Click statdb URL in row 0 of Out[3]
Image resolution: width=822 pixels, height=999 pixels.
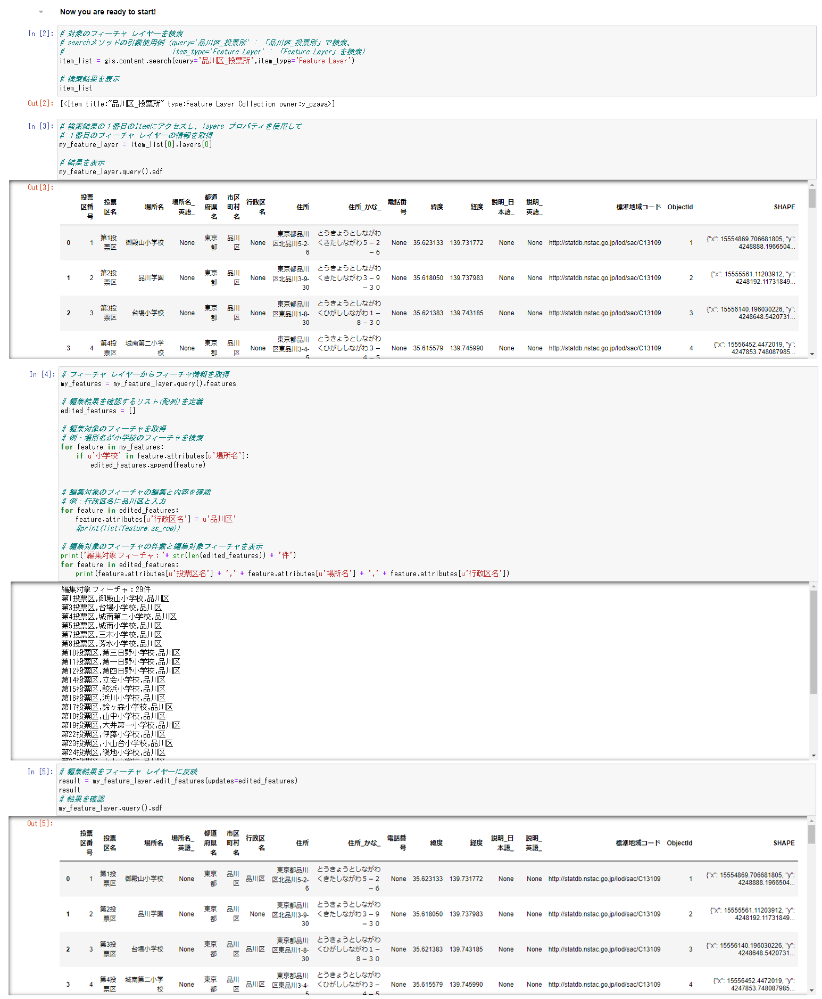click(x=605, y=243)
